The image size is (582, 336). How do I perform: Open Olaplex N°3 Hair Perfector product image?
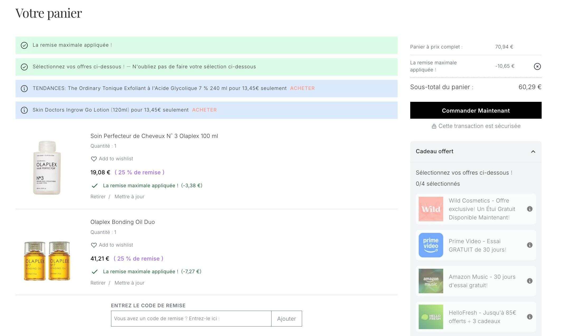pos(47,168)
